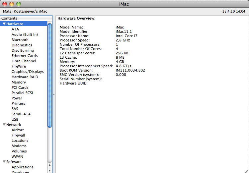The width and height of the screenshot is (249, 173).
Task: Click the sidebar vertical scrollbar thumb
Action: coord(50,75)
